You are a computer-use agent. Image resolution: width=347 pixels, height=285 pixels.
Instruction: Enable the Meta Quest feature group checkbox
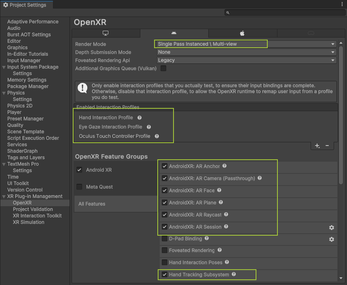pos(79,187)
